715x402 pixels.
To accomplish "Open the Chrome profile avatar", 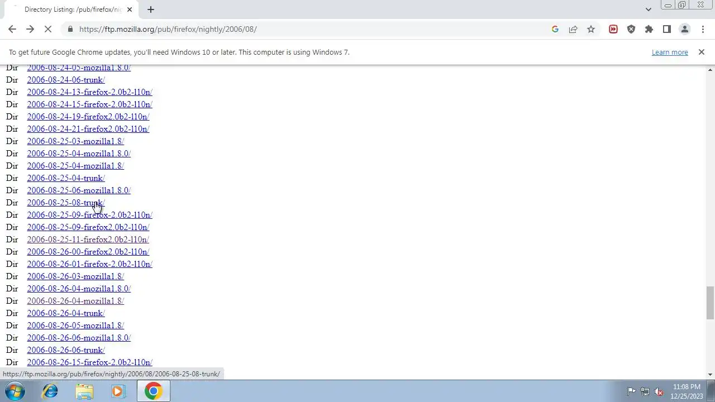I will tap(685, 29).
